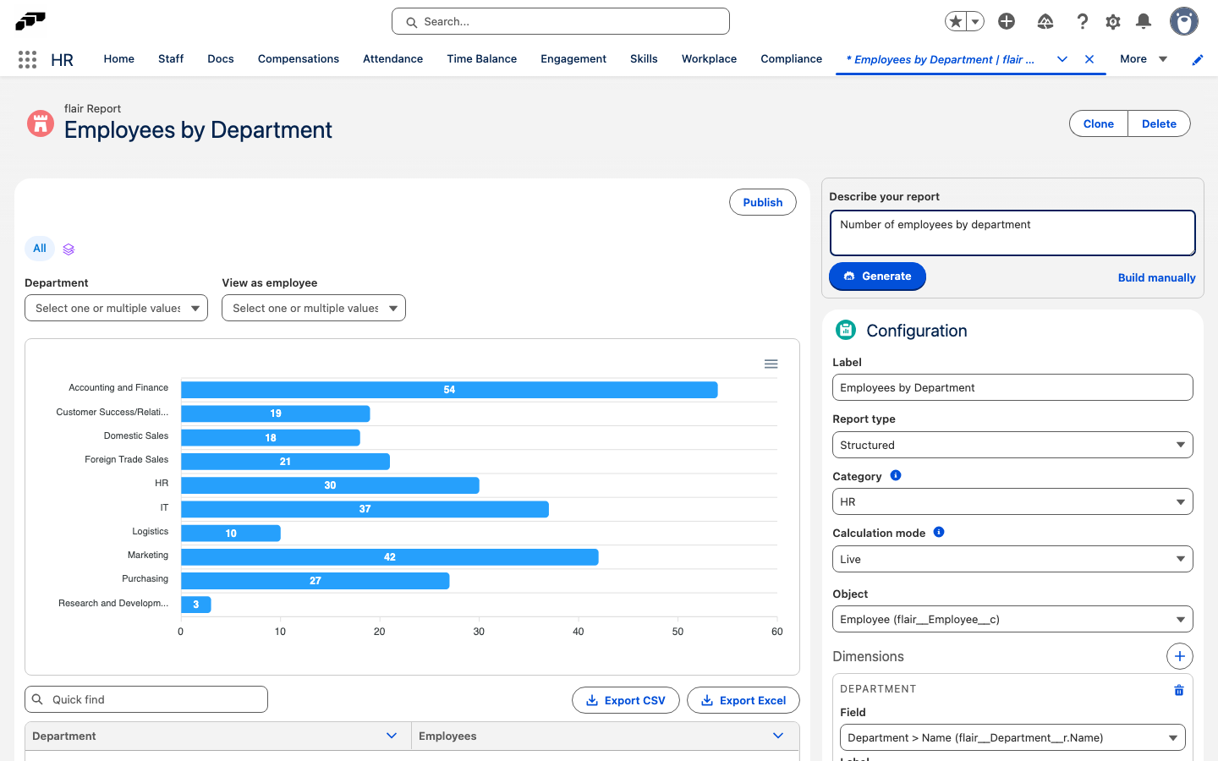
Task: Open the Calculation mode dropdown
Action: [1012, 559]
